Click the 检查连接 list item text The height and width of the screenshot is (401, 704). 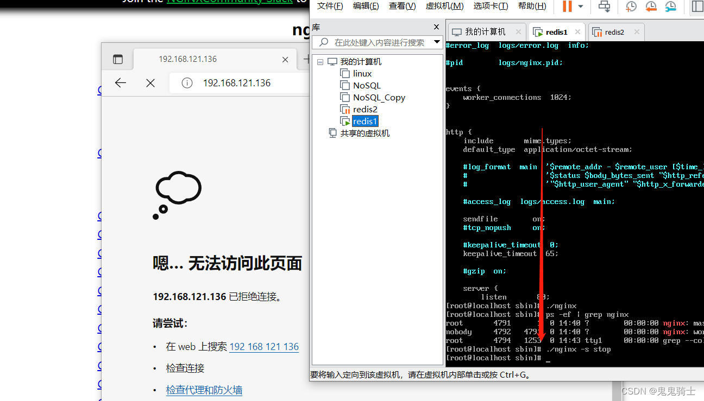pos(185,368)
